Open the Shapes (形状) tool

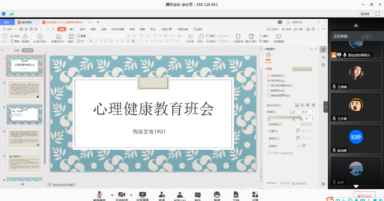200,37
